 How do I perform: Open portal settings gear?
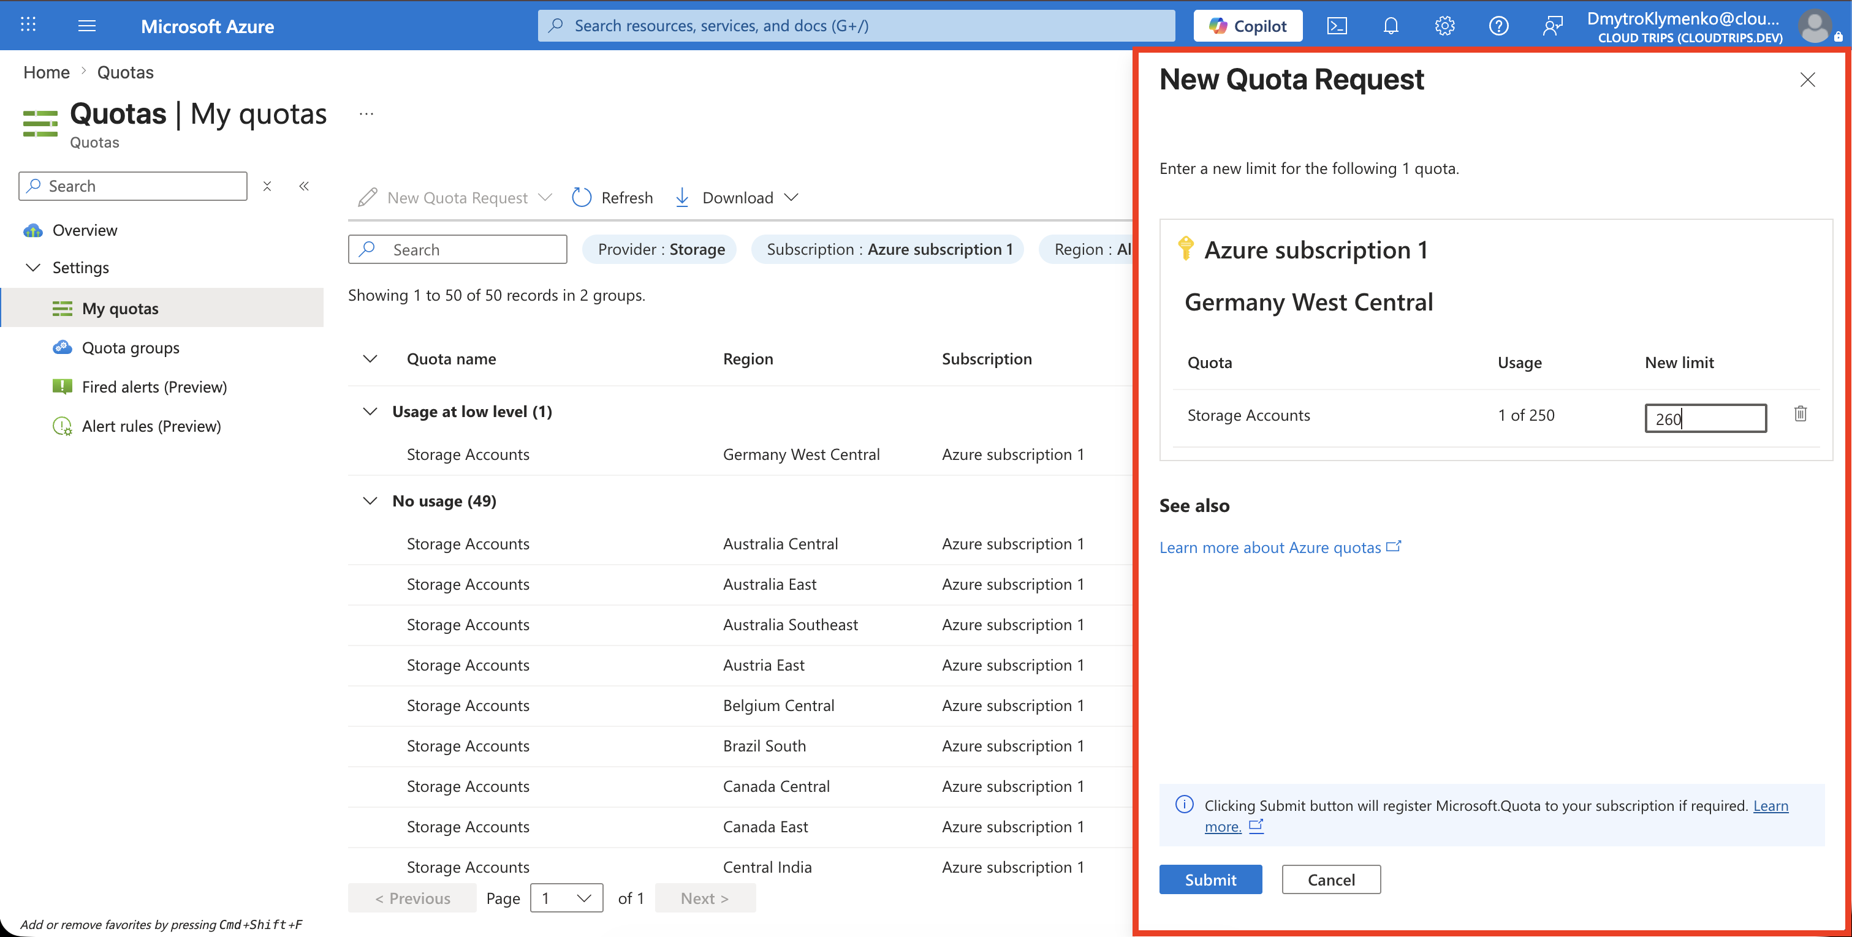pos(1444,26)
